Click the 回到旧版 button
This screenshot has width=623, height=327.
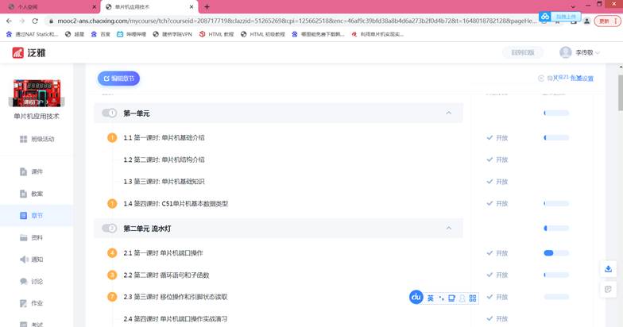click(523, 52)
